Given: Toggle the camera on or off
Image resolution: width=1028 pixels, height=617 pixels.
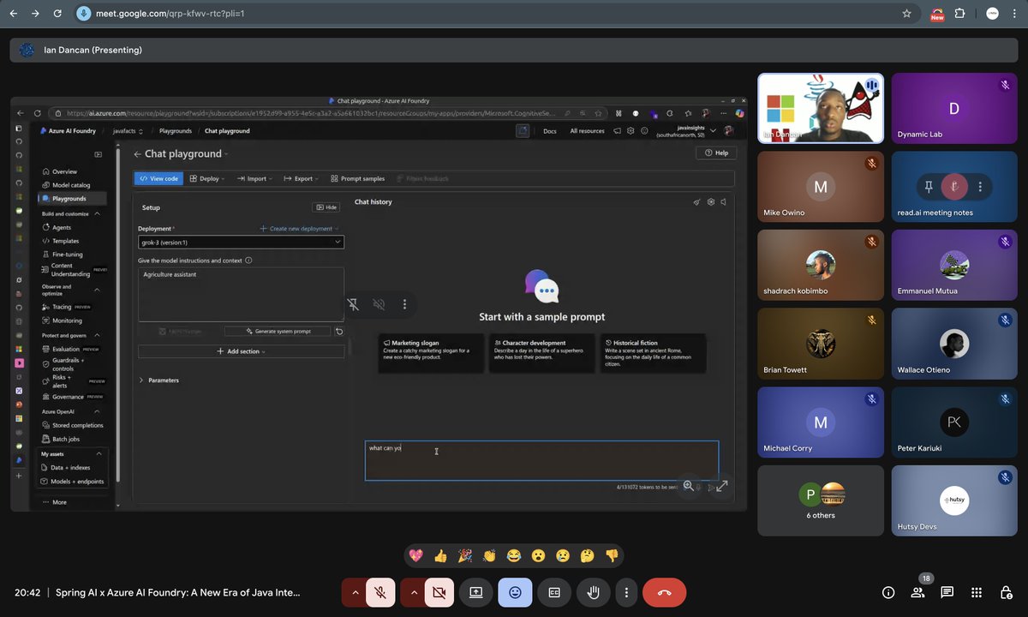Looking at the screenshot, I should tap(439, 592).
